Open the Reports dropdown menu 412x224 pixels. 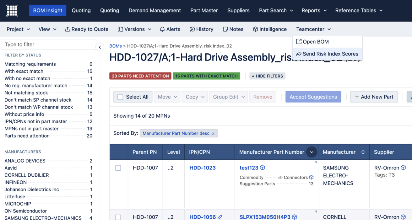click(314, 10)
